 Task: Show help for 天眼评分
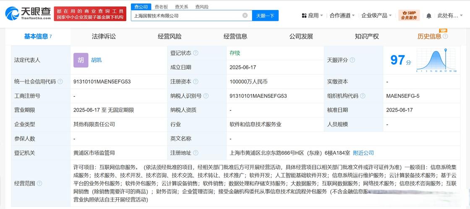pos(352,60)
